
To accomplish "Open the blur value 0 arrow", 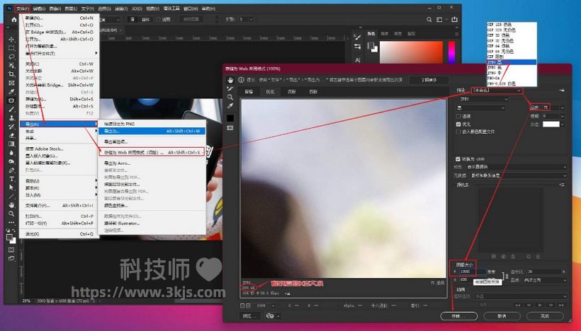I will pos(562,116).
